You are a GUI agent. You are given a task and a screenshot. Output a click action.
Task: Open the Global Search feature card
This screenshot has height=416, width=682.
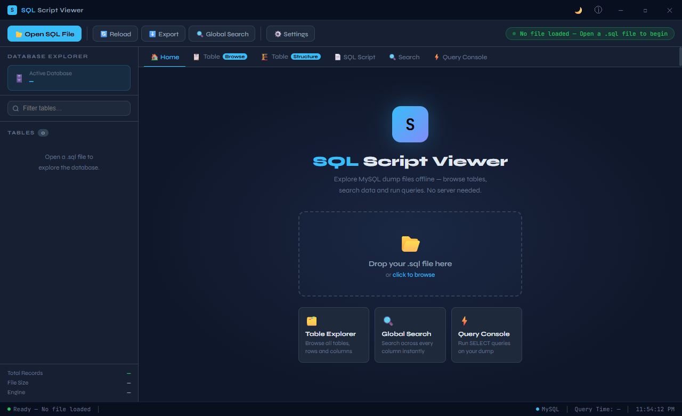410,335
